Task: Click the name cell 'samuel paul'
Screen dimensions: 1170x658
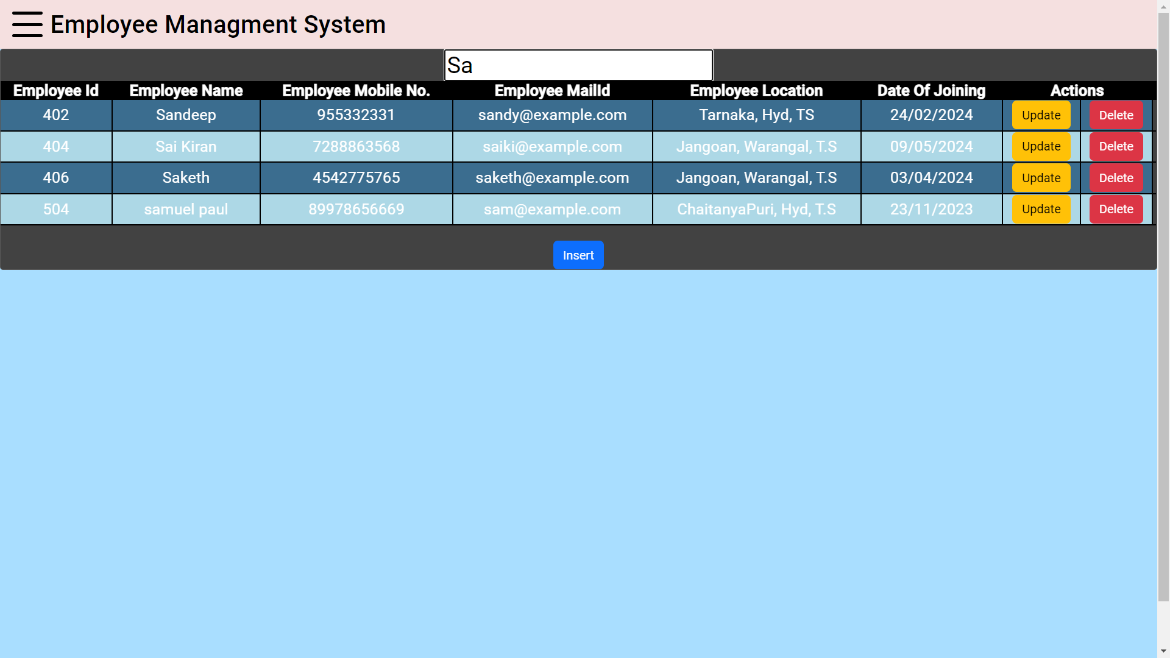Action: click(186, 209)
